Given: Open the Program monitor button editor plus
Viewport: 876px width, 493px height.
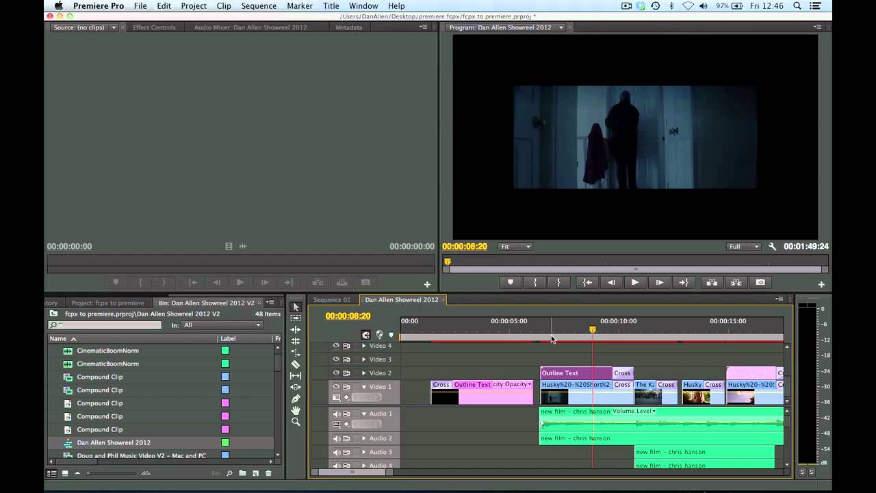Looking at the screenshot, I should (x=821, y=284).
